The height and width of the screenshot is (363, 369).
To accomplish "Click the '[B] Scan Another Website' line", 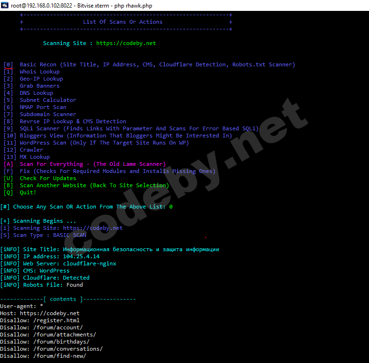I will click(x=86, y=185).
